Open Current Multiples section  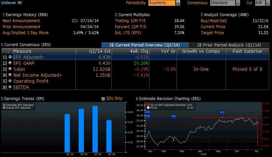coord(132,15)
